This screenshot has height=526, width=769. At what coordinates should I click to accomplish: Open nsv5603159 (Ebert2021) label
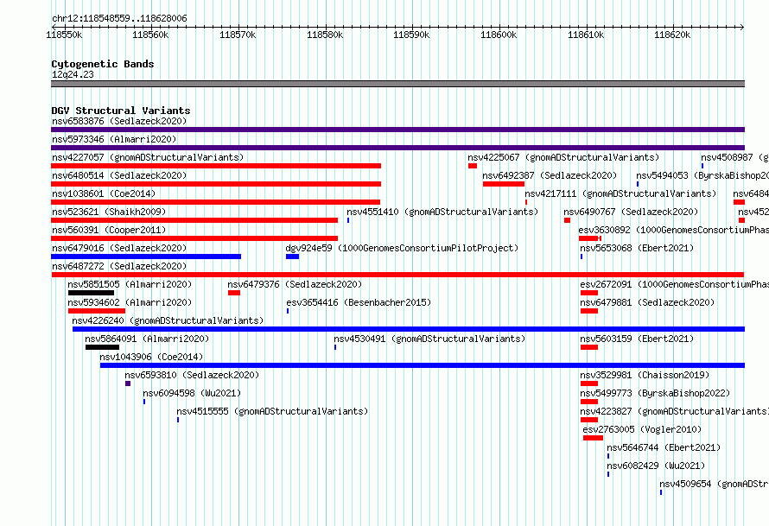(x=637, y=339)
